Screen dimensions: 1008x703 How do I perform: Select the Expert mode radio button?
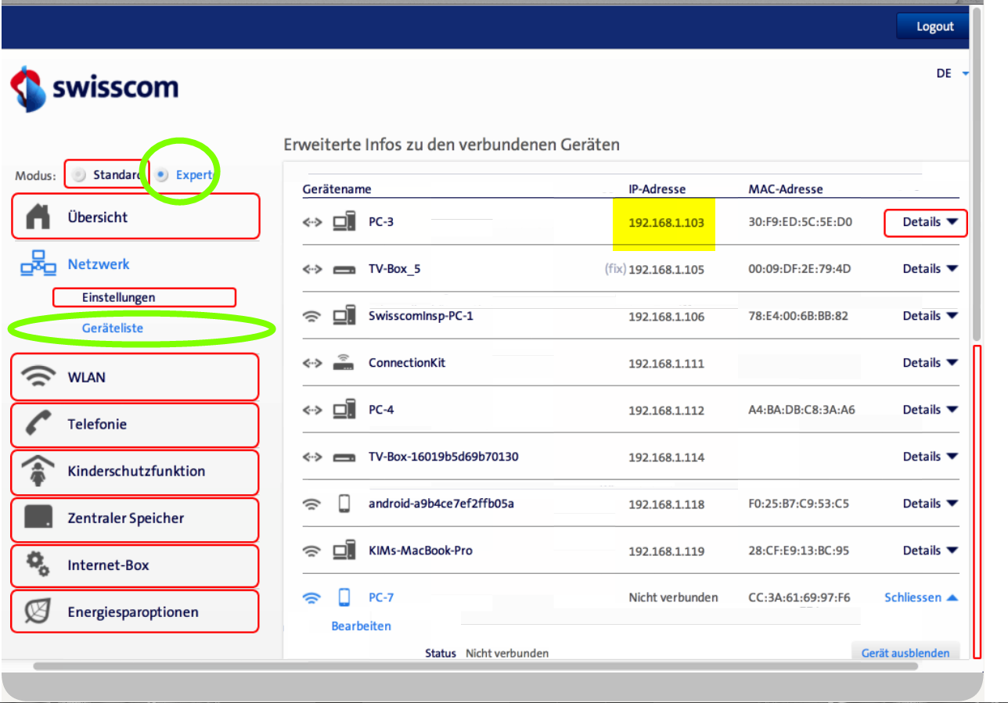point(162,175)
